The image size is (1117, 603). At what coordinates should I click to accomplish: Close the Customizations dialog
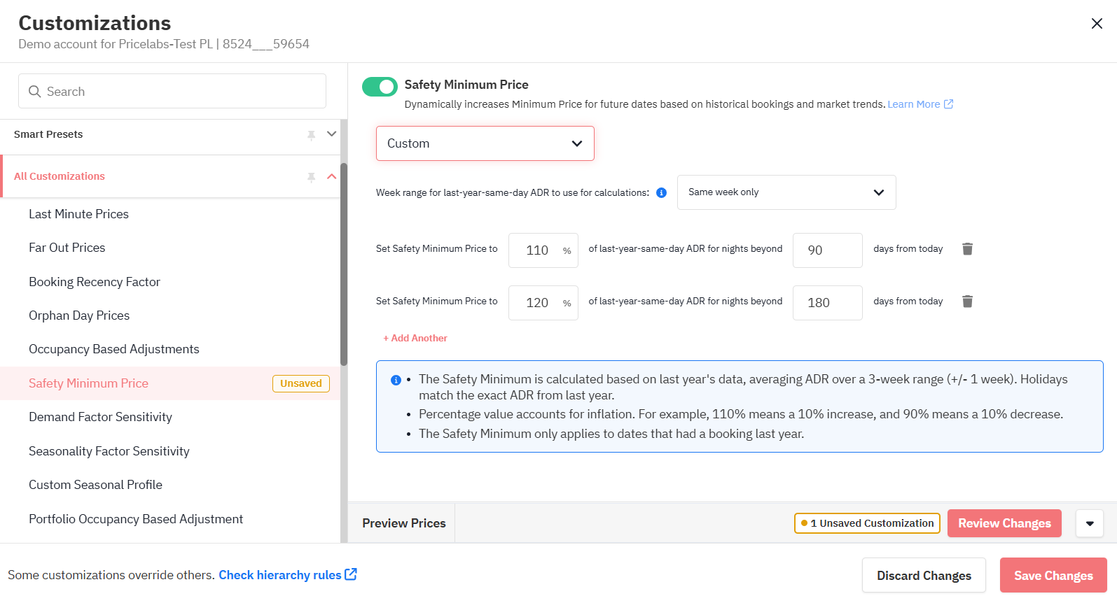pyautogui.click(x=1097, y=24)
